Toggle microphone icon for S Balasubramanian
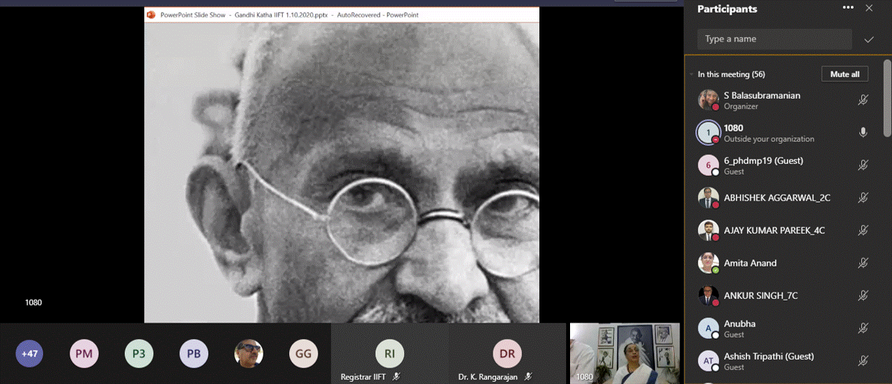 tap(863, 100)
